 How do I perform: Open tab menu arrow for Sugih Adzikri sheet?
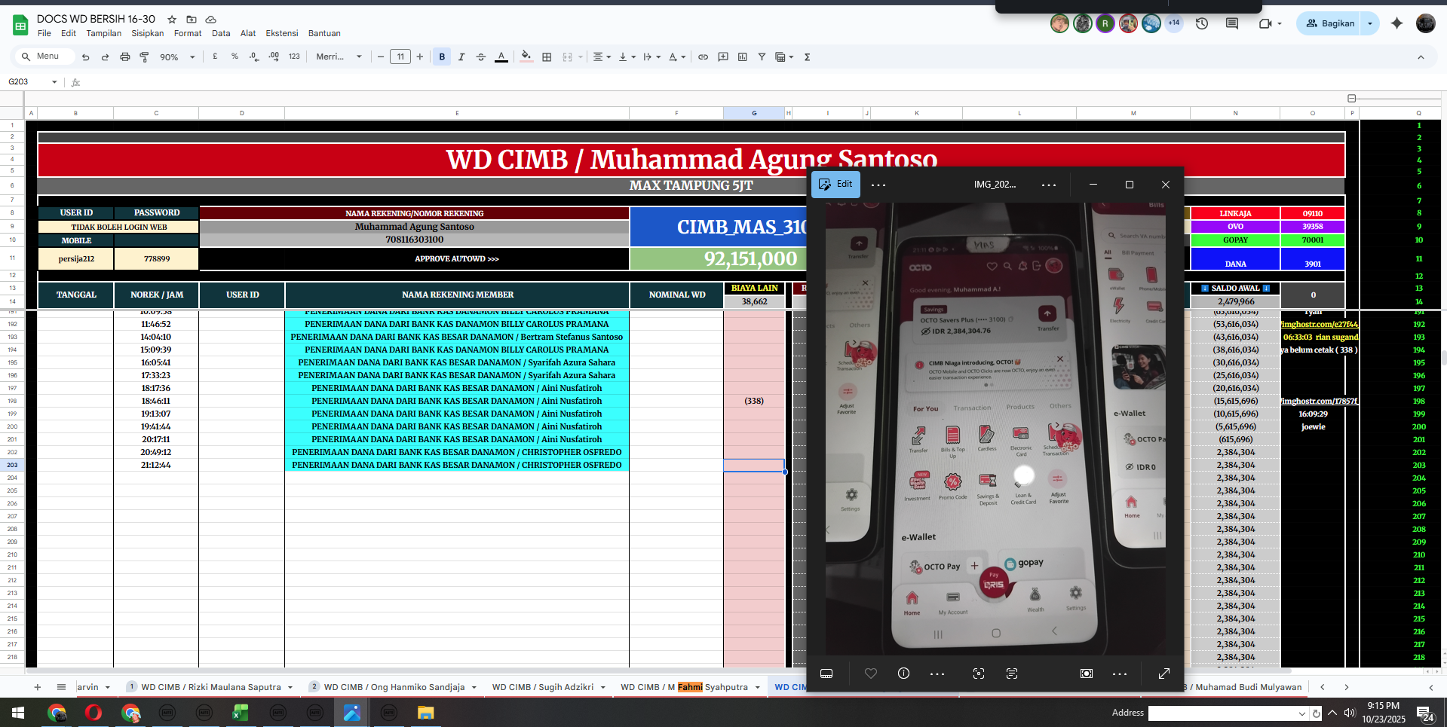pos(603,687)
